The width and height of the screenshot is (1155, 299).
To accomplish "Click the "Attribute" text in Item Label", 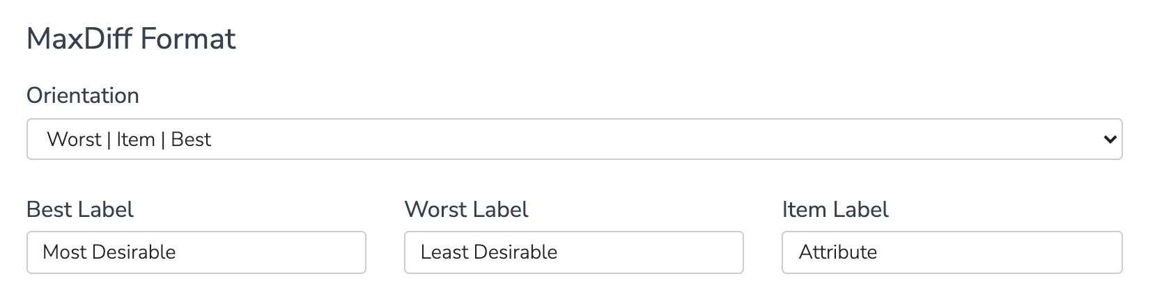I will click(838, 252).
